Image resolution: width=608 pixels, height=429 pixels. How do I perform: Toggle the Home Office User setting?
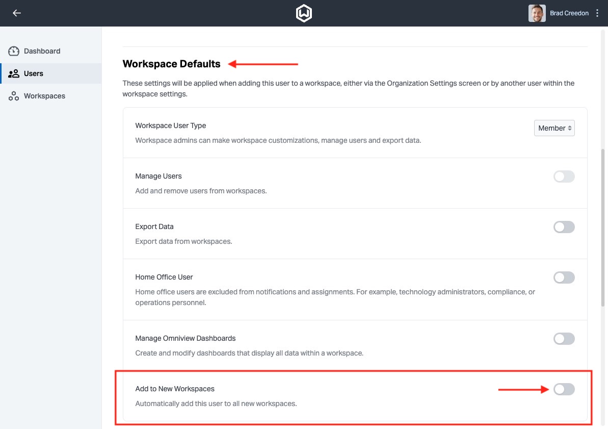564,277
